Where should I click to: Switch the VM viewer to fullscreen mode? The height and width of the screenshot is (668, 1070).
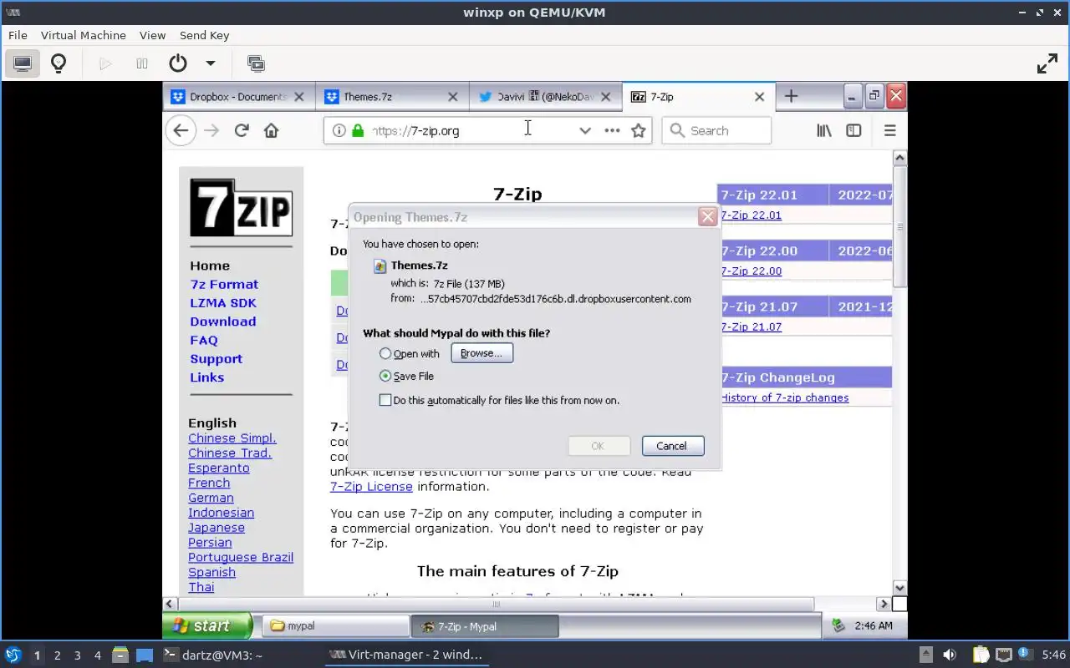pyautogui.click(x=1047, y=63)
